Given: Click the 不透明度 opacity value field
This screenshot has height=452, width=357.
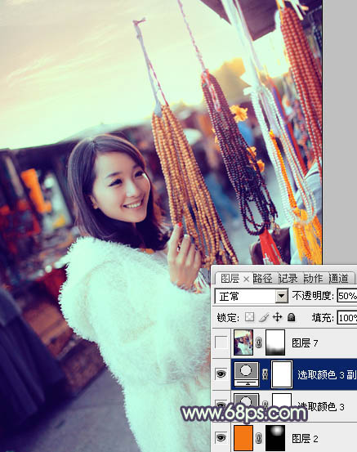Looking at the screenshot, I should [347, 296].
